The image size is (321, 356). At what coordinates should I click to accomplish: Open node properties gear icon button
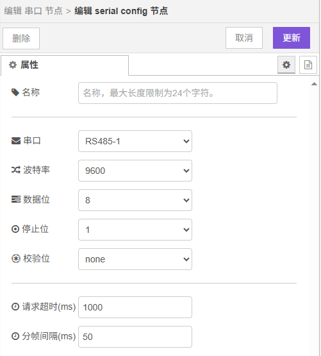[x=286, y=65]
